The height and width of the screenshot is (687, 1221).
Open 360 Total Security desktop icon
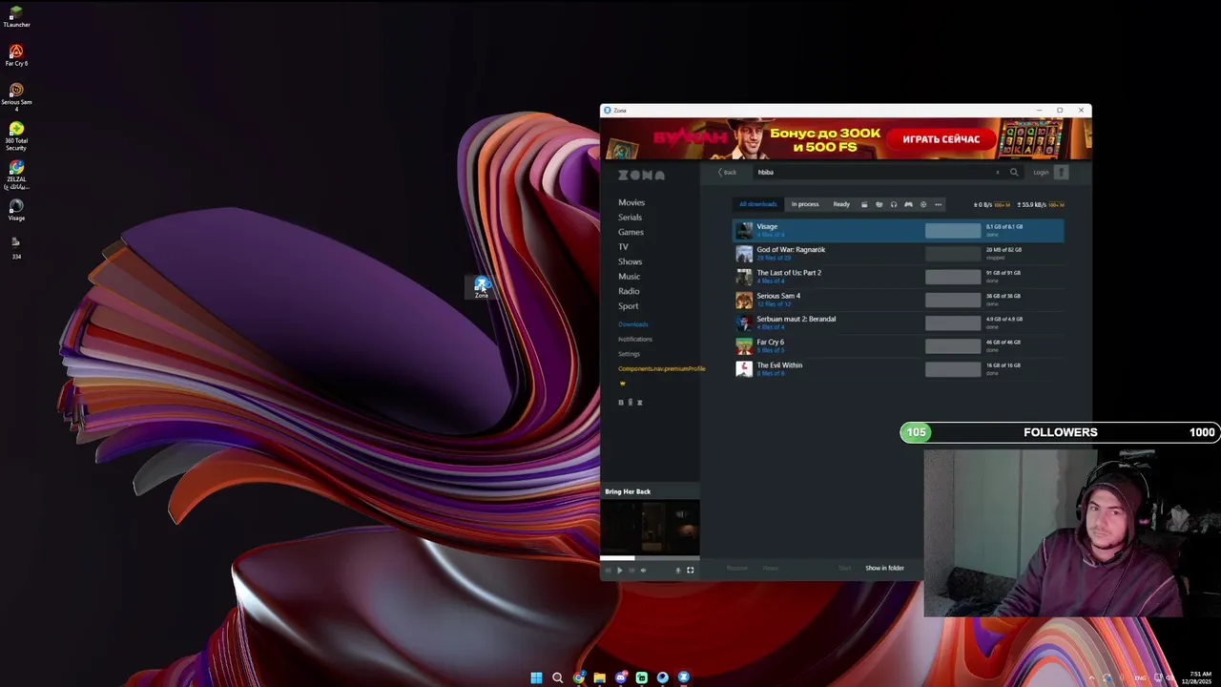(16, 135)
